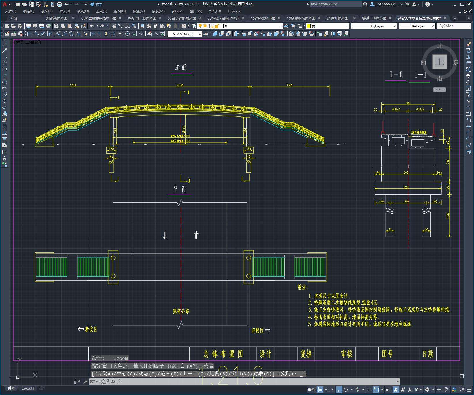Toggle polar tracking in status bar
Viewport: 474px width, 395px height.
(346, 390)
